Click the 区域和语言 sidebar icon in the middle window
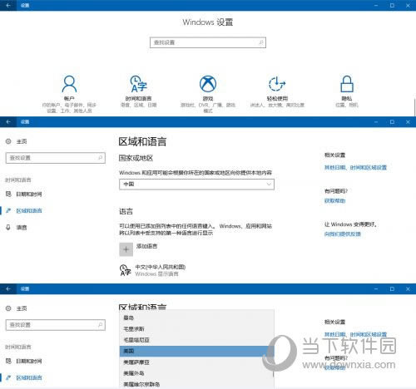 (x=8, y=210)
